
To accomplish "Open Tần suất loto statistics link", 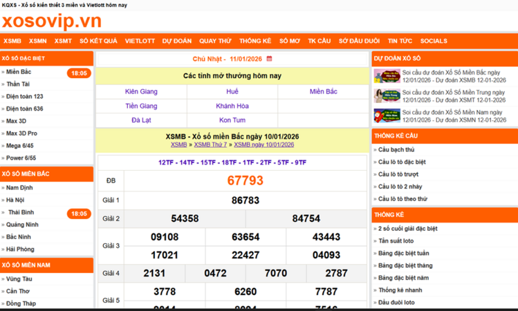I will click(x=396, y=241).
